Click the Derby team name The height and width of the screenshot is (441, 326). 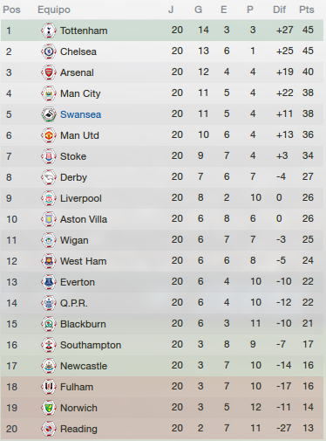tap(73, 177)
